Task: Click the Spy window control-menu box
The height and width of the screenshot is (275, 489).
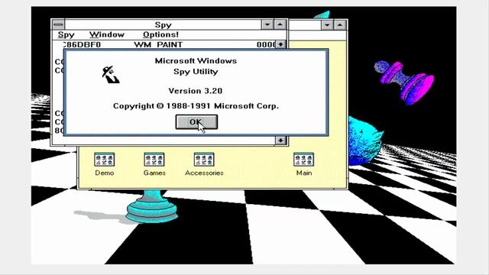Action: 58,24
